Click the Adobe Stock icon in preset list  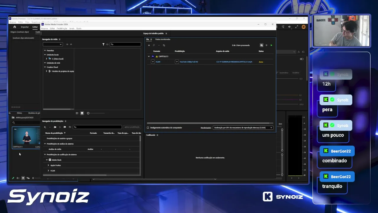click(x=50, y=160)
